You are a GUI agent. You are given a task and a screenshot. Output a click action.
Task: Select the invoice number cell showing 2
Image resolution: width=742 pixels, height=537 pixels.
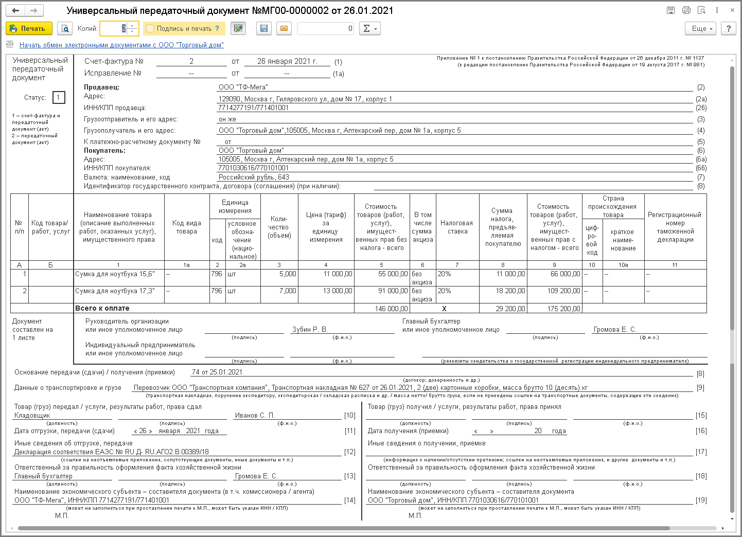tap(191, 61)
